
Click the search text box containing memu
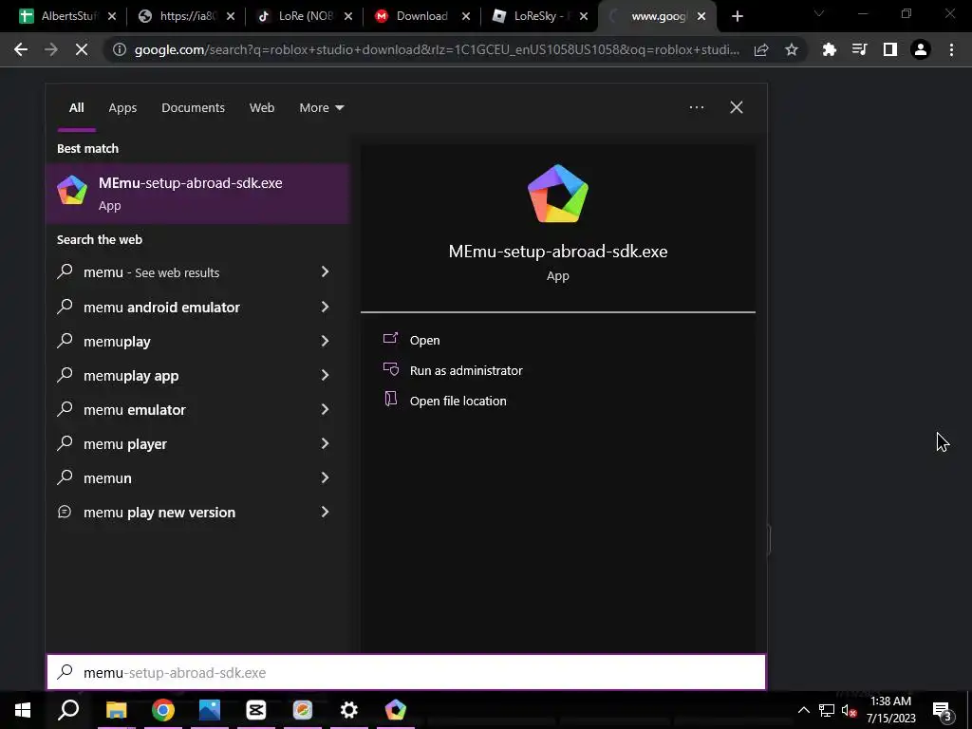point(406,673)
